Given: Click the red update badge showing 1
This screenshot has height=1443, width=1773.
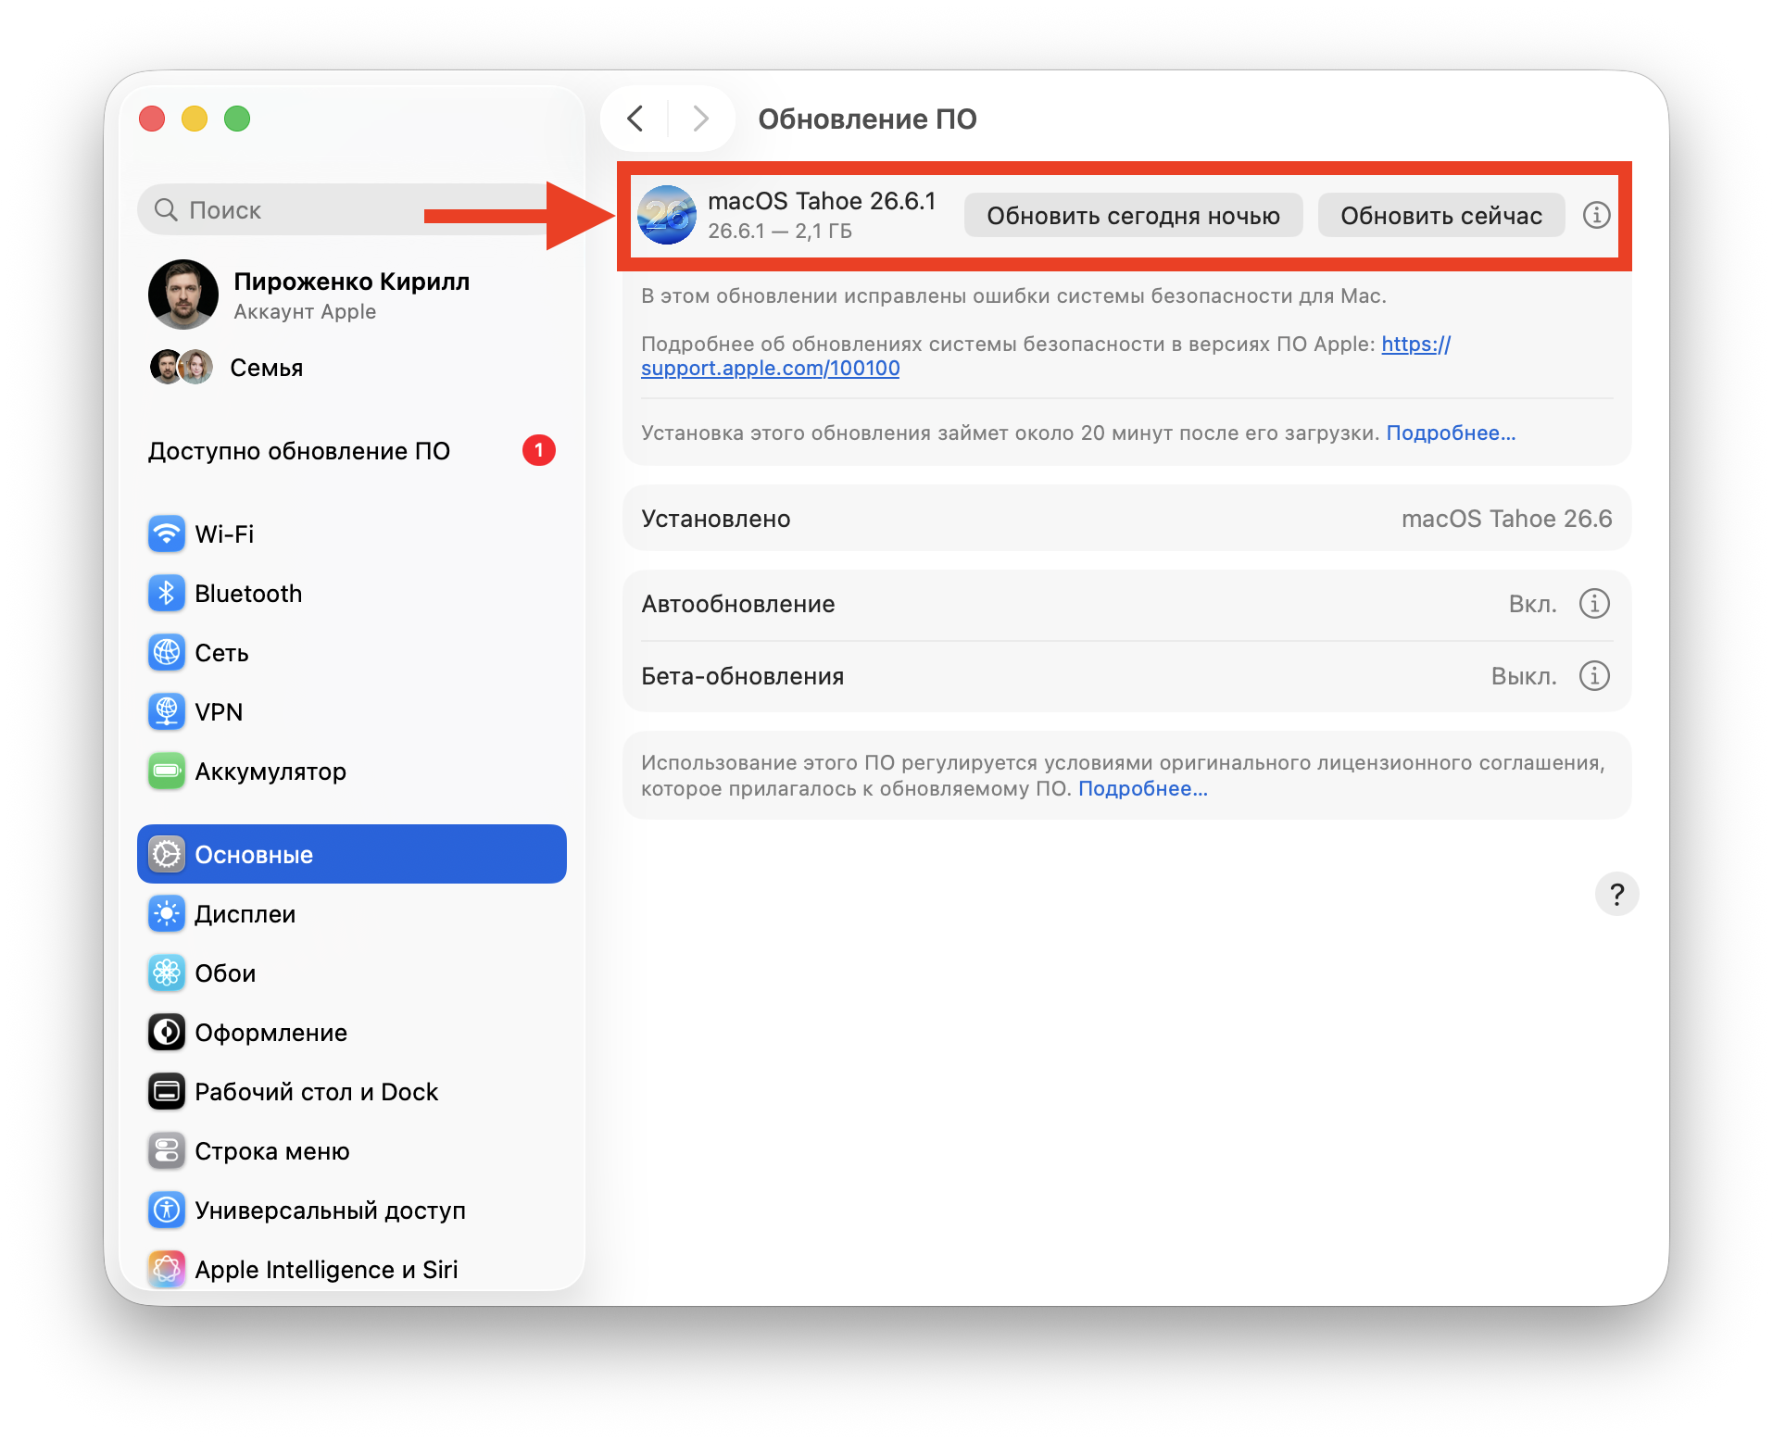Looking at the screenshot, I should pos(539,451).
